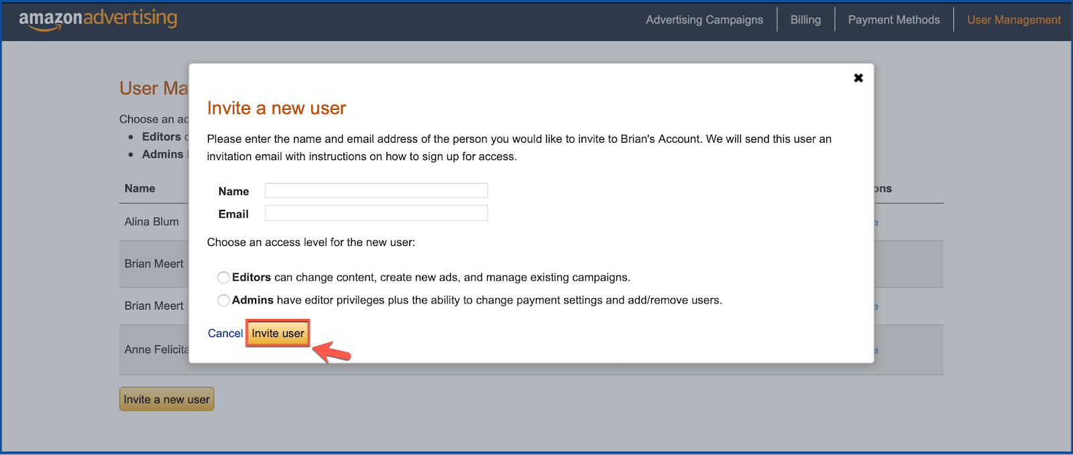Close the Invite a new user dialog

[858, 78]
